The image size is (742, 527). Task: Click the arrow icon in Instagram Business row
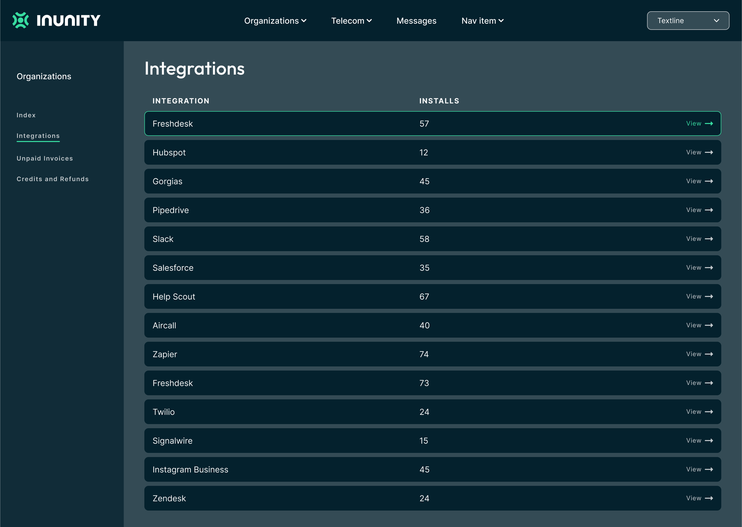709,469
